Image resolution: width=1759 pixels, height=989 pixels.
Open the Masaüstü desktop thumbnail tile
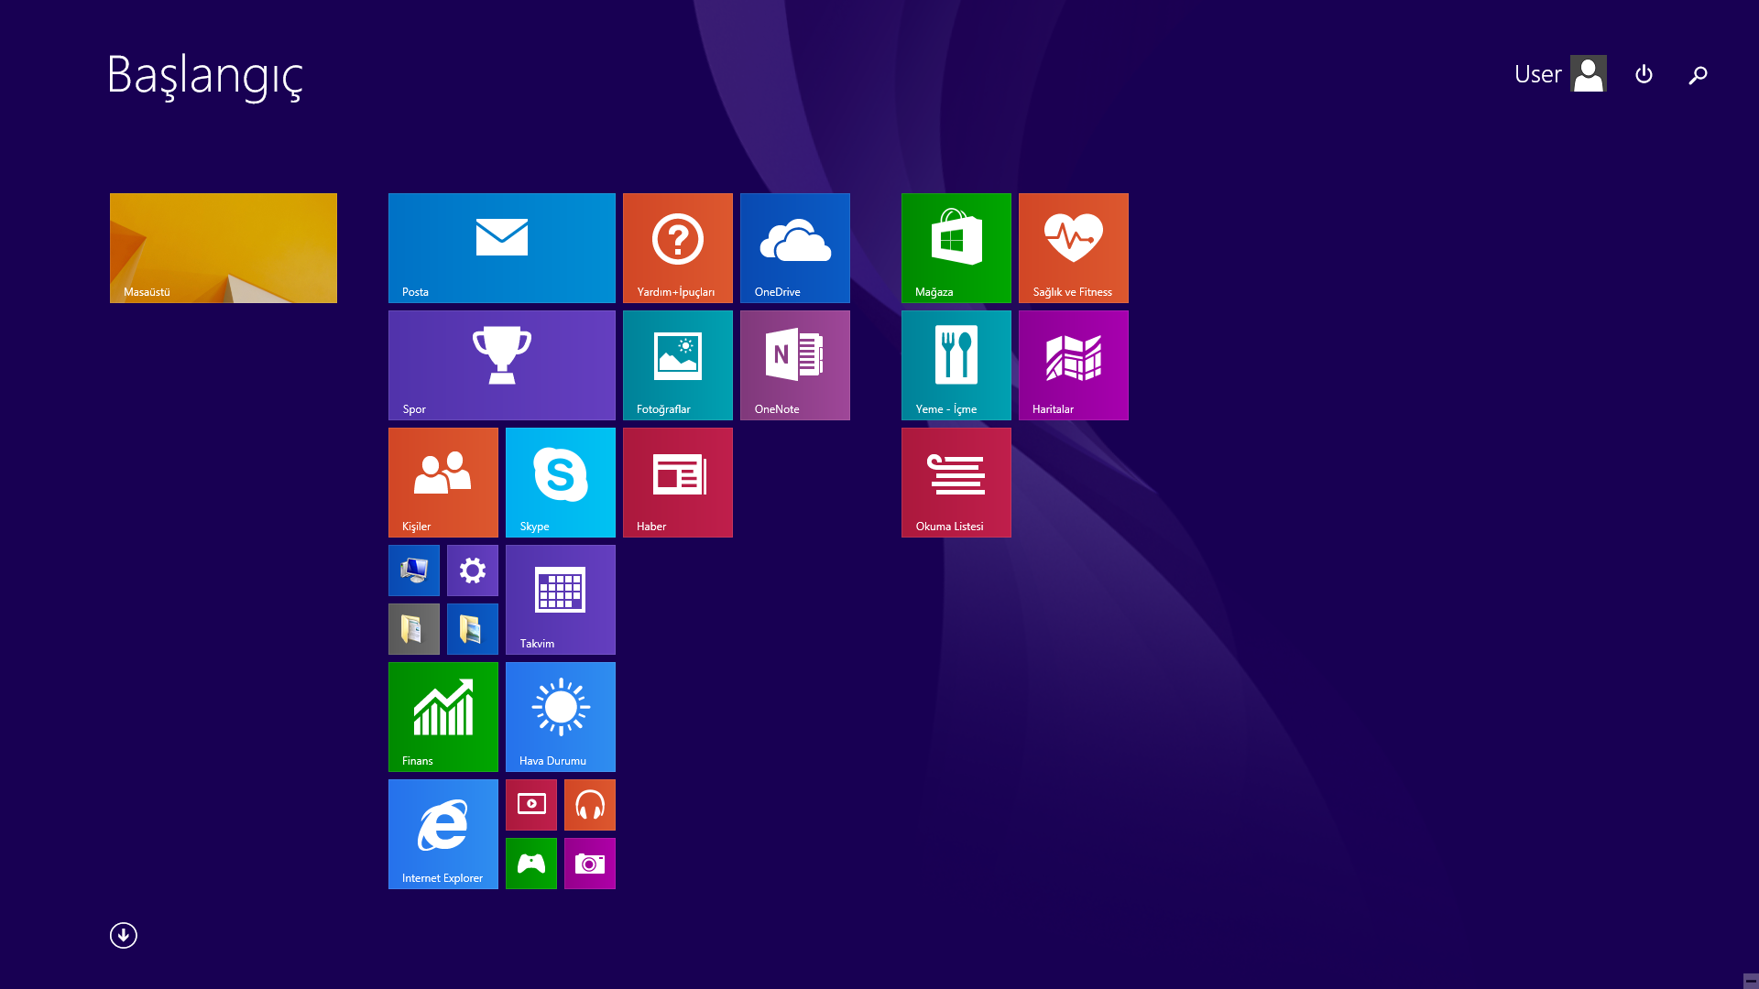point(223,247)
